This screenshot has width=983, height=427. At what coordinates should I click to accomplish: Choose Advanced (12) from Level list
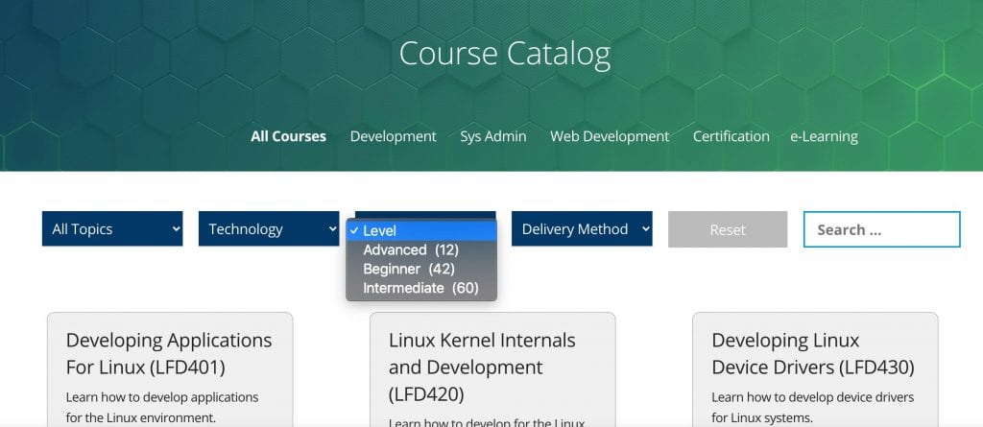pos(421,250)
